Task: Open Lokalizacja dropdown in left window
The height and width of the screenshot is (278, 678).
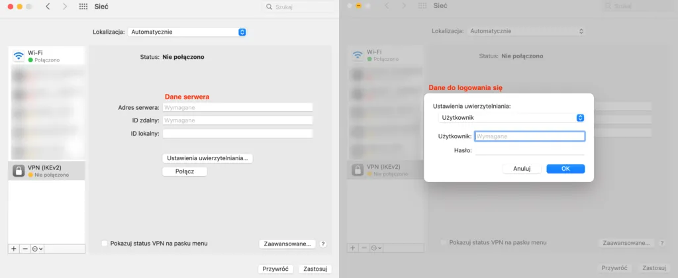Action: (187, 32)
